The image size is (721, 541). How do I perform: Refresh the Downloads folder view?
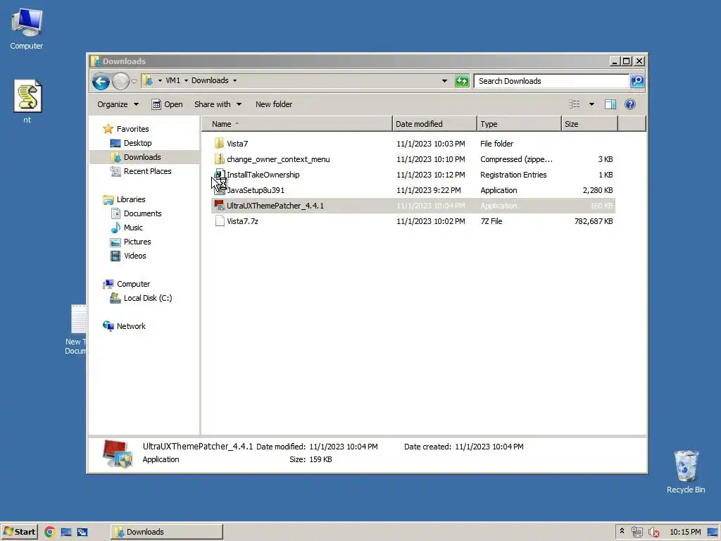462,81
